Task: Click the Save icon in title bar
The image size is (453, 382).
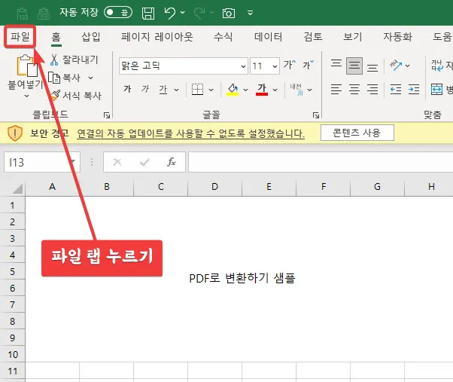Action: pos(148,13)
